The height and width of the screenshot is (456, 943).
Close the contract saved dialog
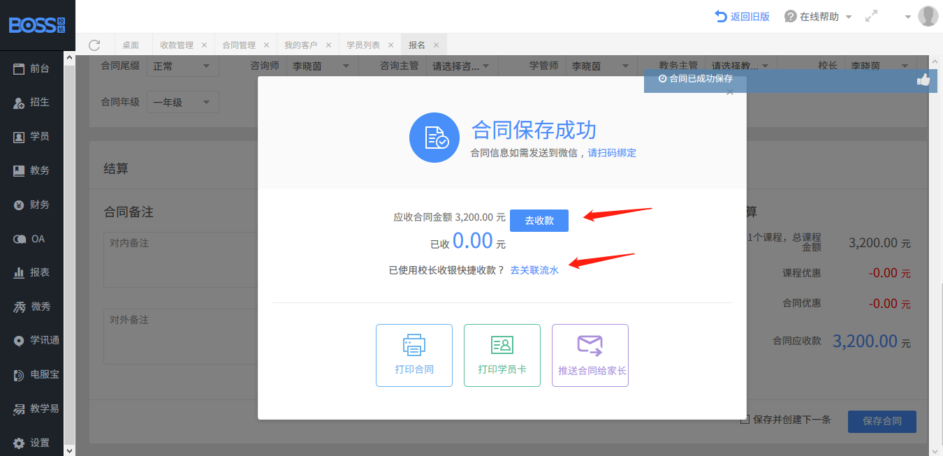point(730,92)
